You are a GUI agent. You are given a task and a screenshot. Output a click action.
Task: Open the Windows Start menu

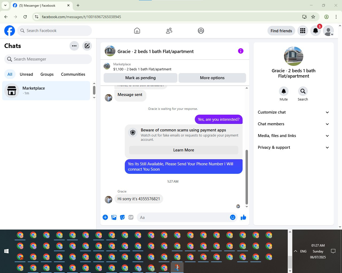click(x=6, y=251)
